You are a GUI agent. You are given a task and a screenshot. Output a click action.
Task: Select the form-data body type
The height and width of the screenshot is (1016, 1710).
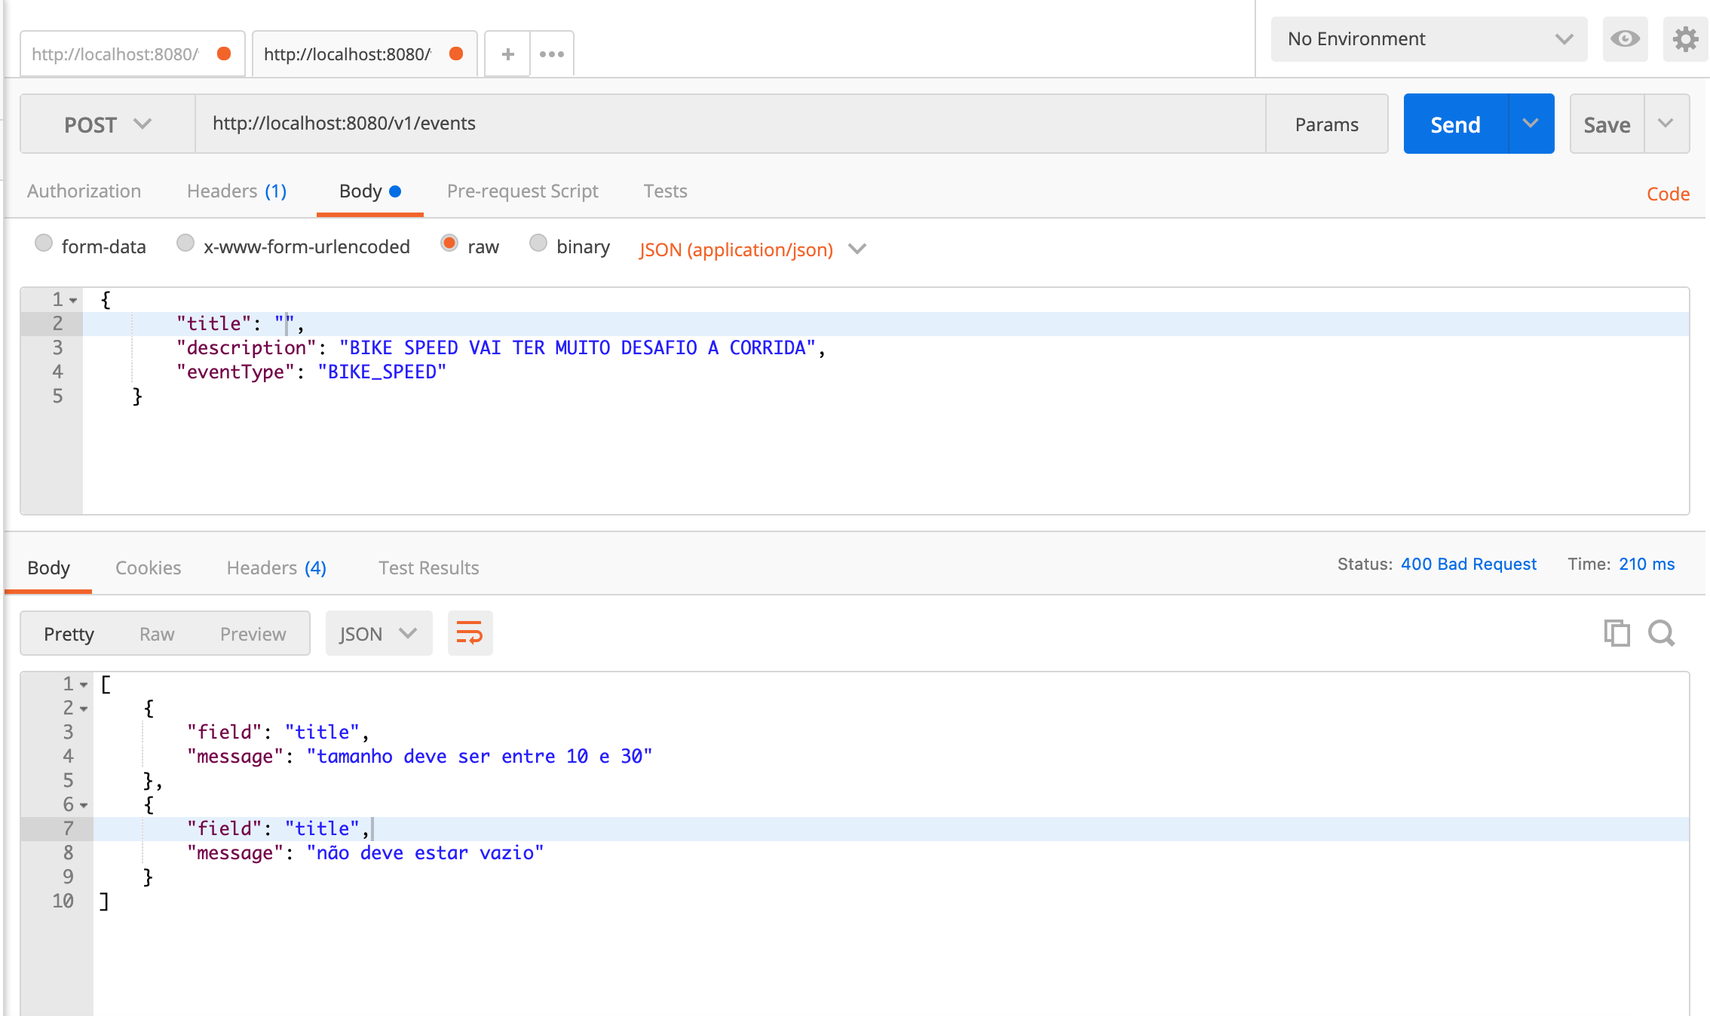coord(44,243)
